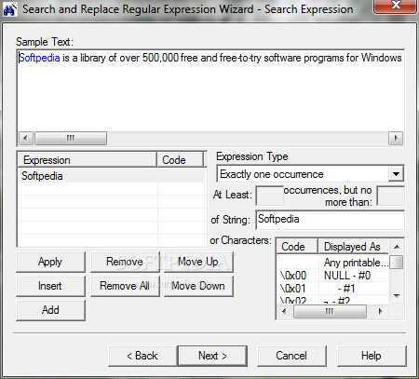Click Characters list horizontal scrollbar thumb

330,311
